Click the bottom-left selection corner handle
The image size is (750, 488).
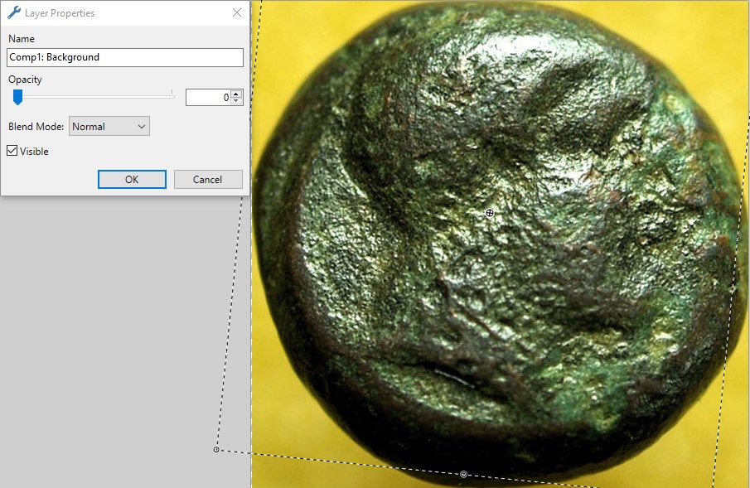pos(216,449)
